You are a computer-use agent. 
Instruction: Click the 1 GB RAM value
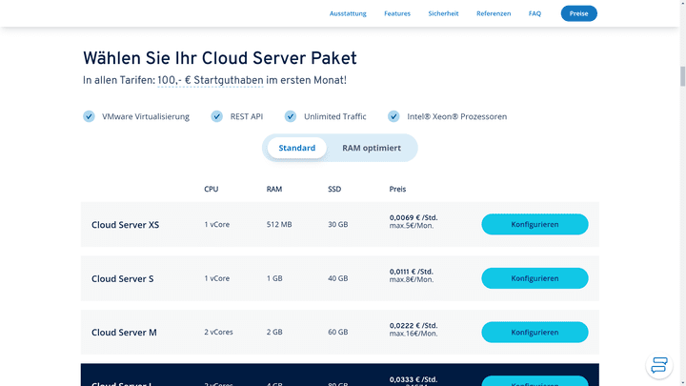coord(274,278)
